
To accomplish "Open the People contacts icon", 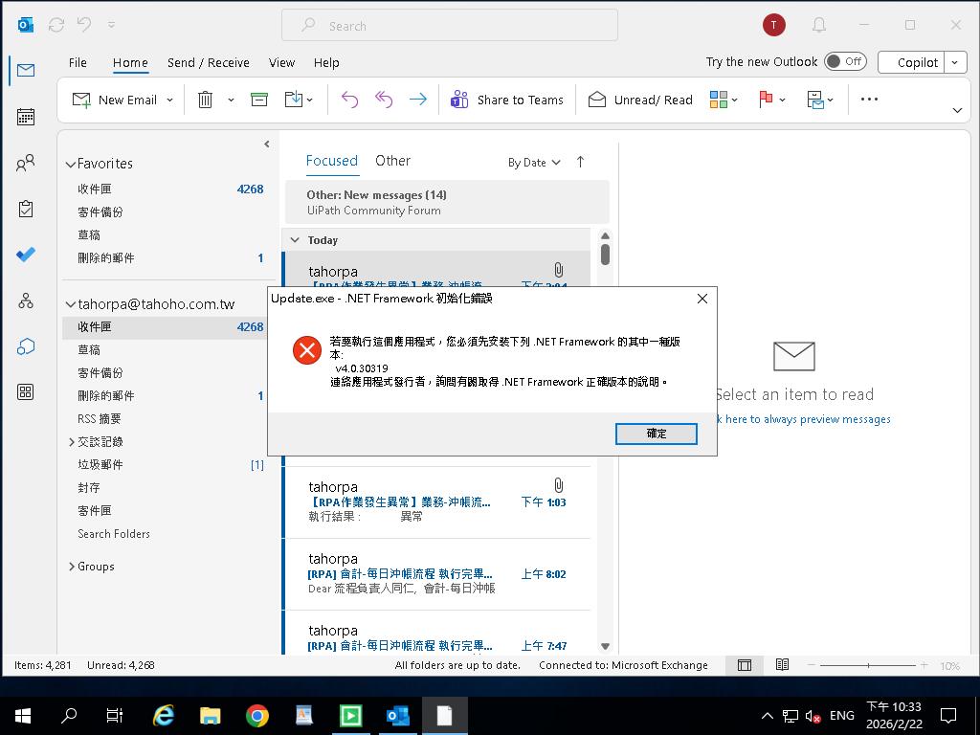I will tap(26, 164).
